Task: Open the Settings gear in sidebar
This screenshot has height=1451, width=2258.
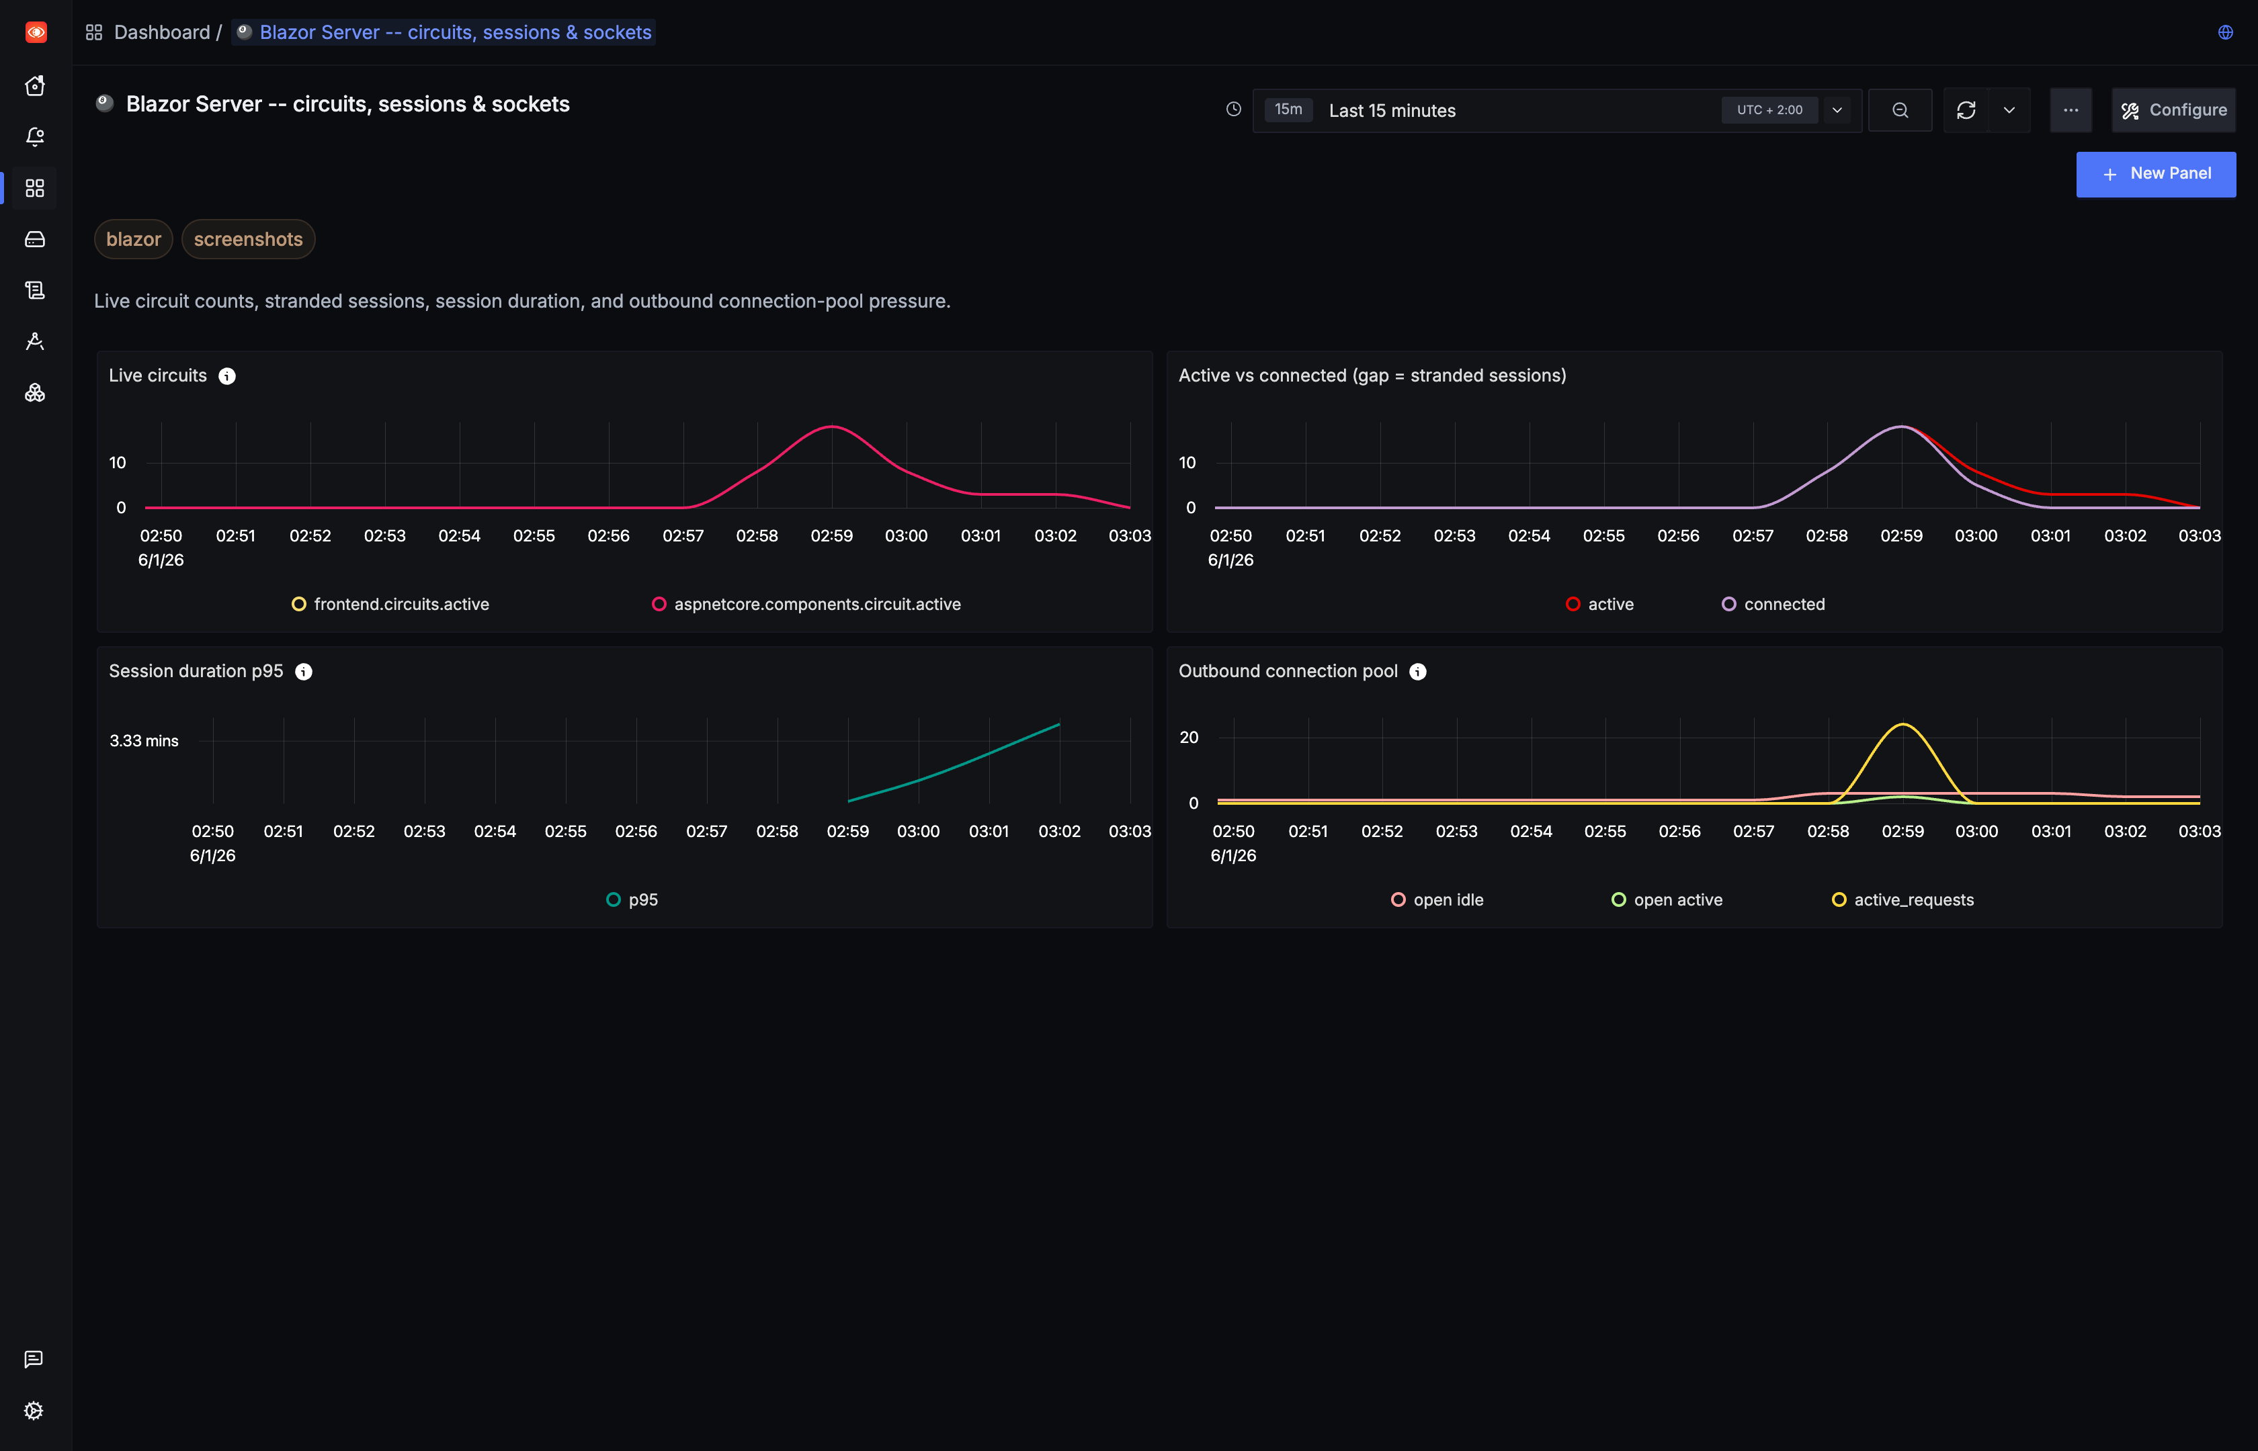Action: click(34, 1411)
